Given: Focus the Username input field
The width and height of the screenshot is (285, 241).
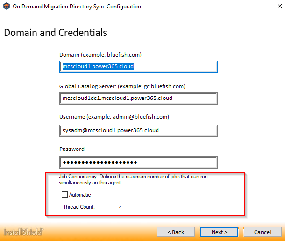Looking at the screenshot, I should coord(138,131).
